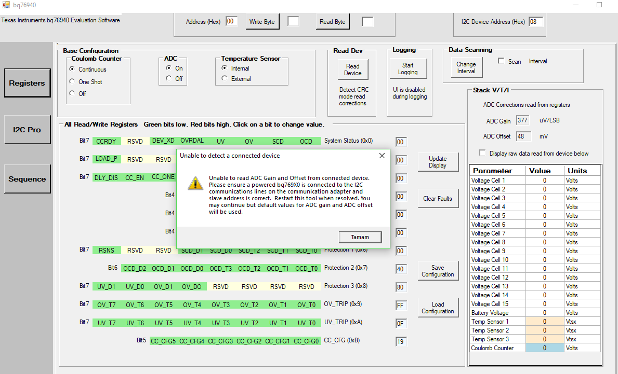Edit the I2C Device Address field
This screenshot has width=618, height=374.
point(536,22)
